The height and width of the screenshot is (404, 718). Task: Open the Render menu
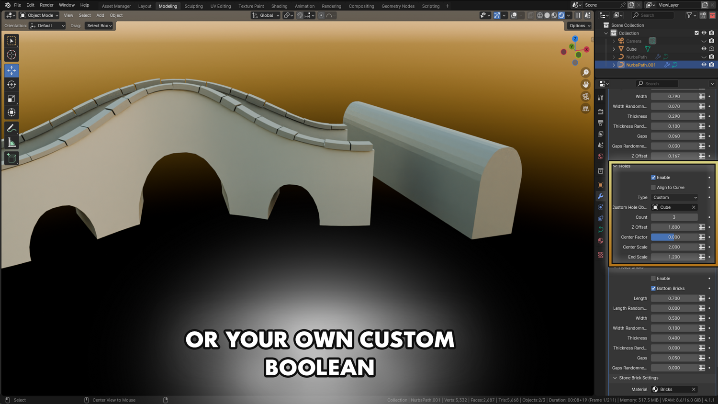pyautogui.click(x=46, y=5)
